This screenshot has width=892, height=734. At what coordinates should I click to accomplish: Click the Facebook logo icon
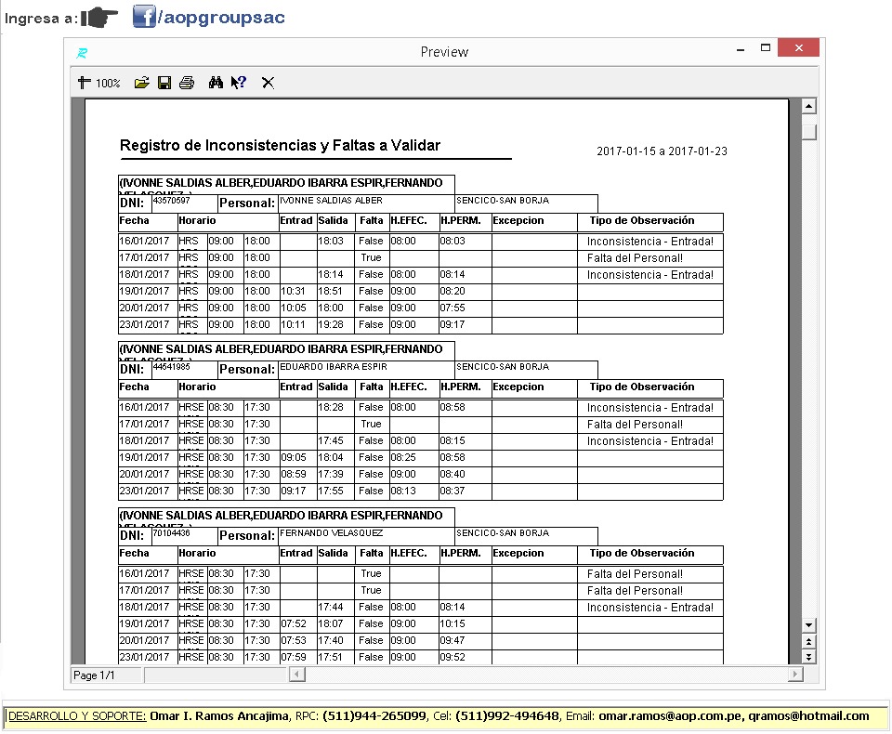(144, 17)
